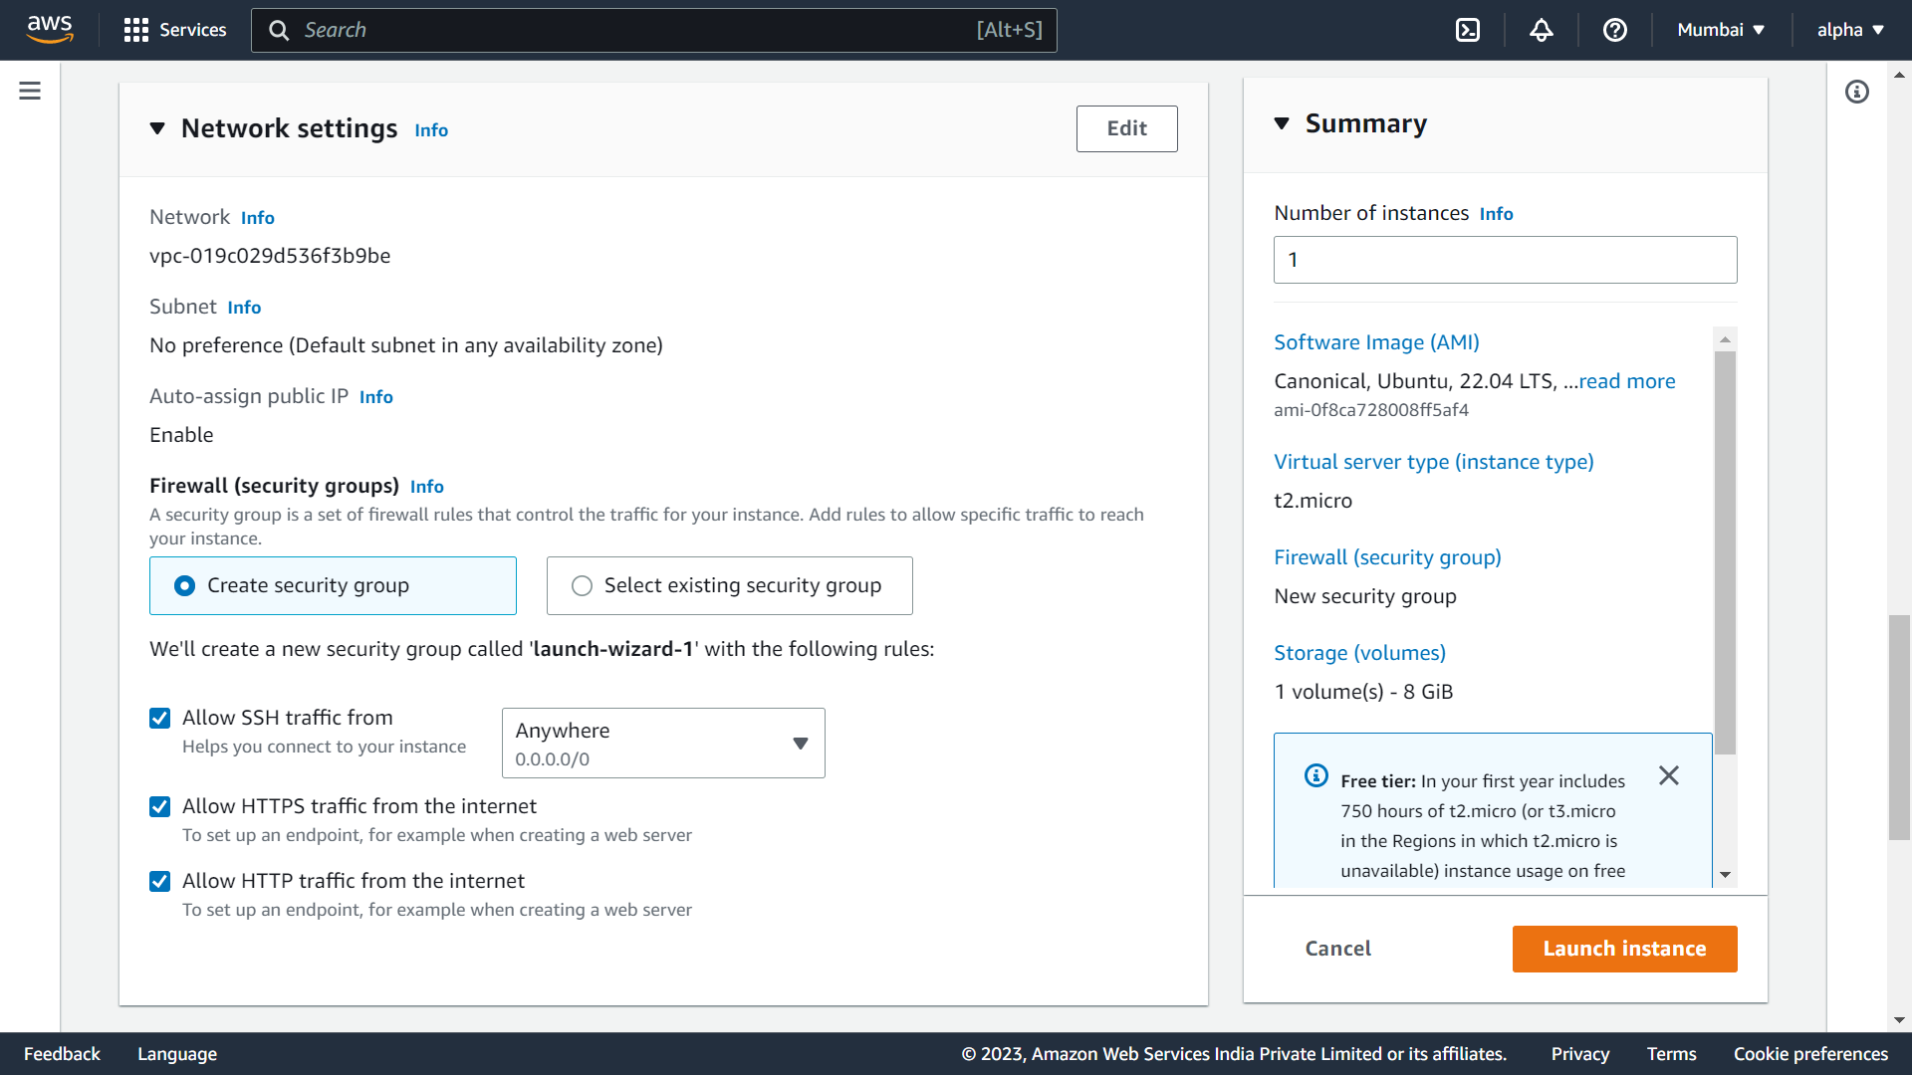
Task: Open the Services grid menu
Action: [x=175, y=30]
